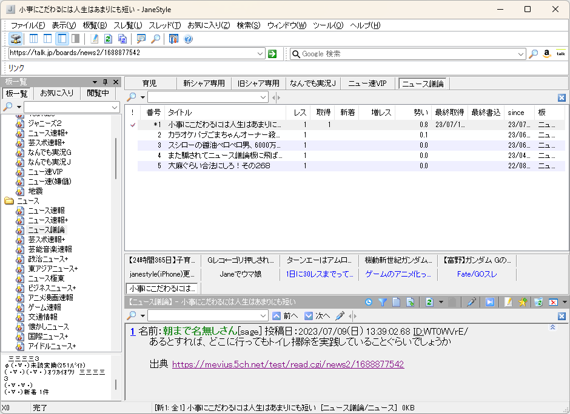The width and height of the screenshot is (570, 414).
Task: Toggle the highlighted left-pane layout icon
Action: (x=62, y=39)
